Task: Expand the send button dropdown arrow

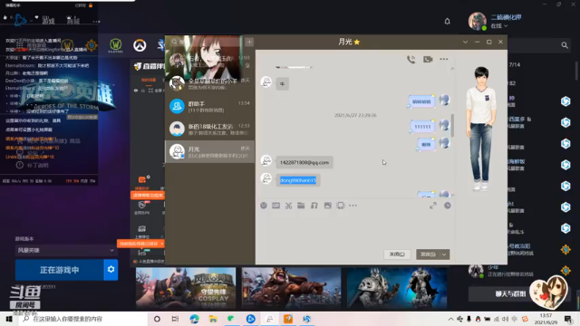Action: 444,254
